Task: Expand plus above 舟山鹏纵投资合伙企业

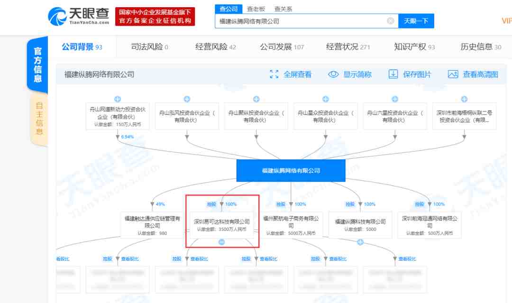Action: [x=256, y=99]
